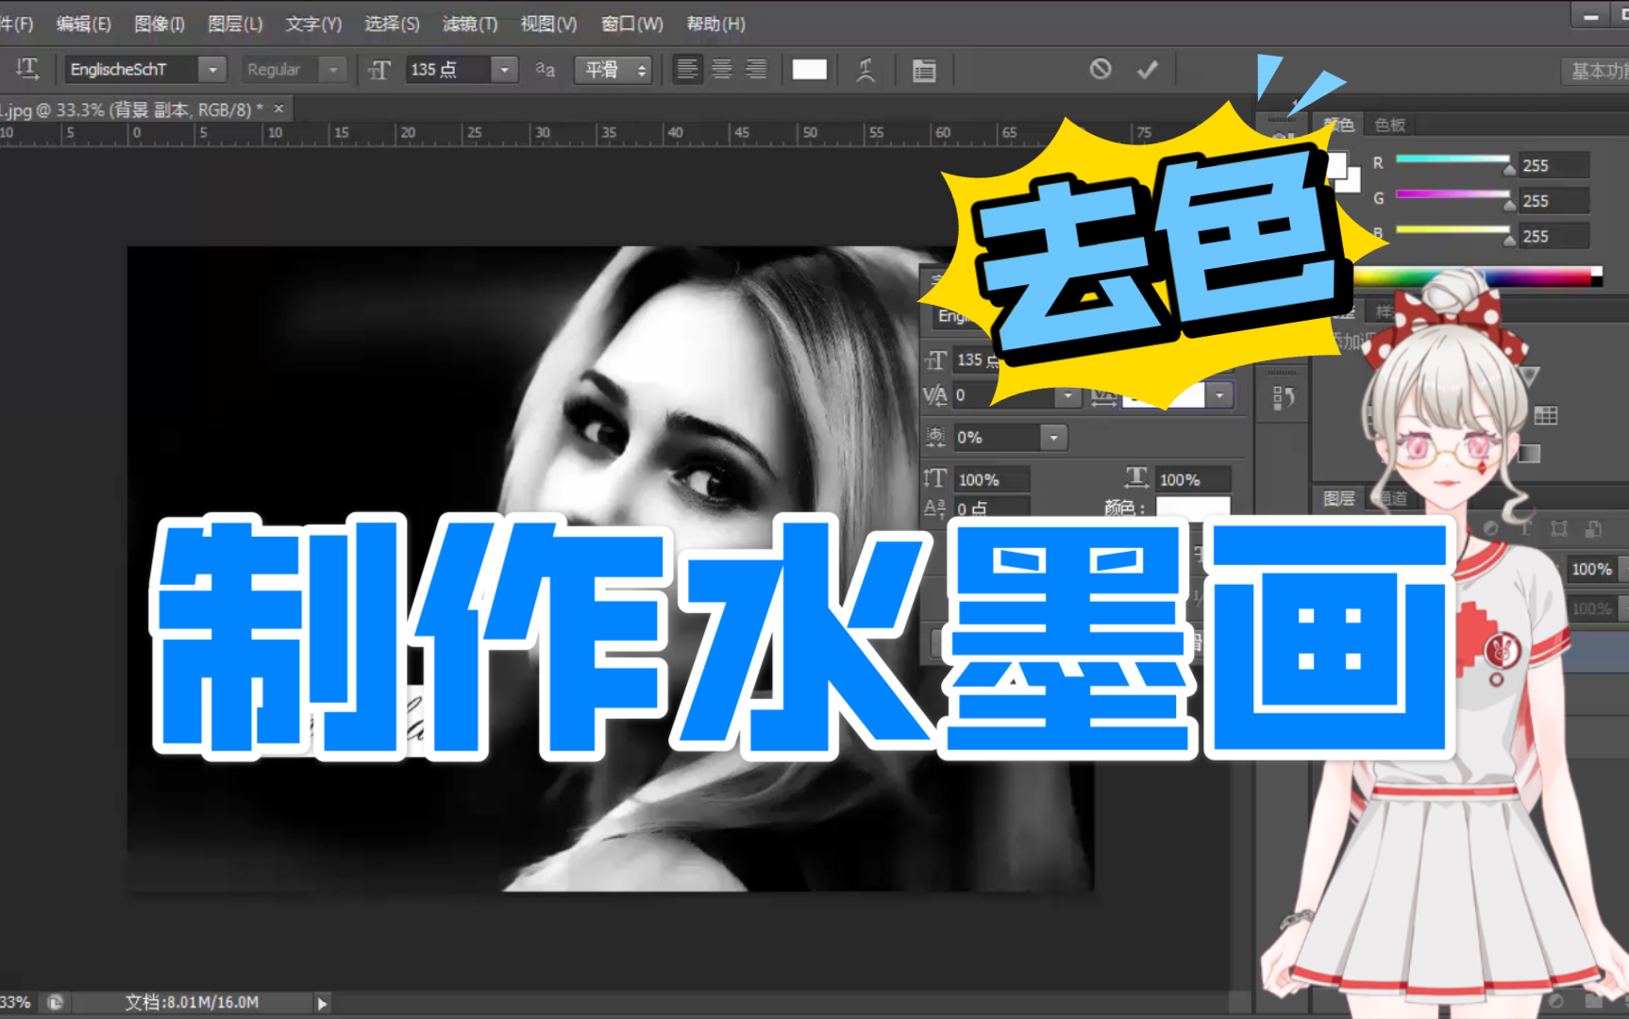Open the 135 点 font size dropdown
This screenshot has height=1019, width=1629.
point(505,69)
